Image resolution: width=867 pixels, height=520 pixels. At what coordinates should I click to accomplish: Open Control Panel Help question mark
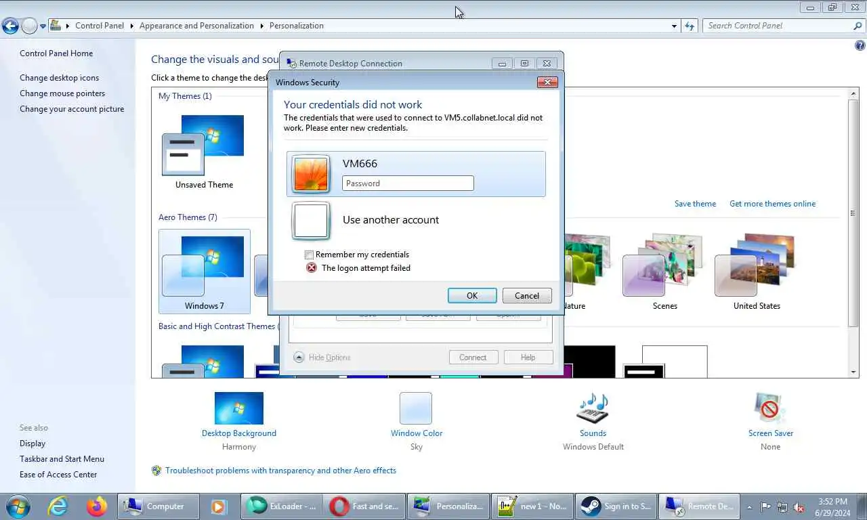(x=860, y=46)
